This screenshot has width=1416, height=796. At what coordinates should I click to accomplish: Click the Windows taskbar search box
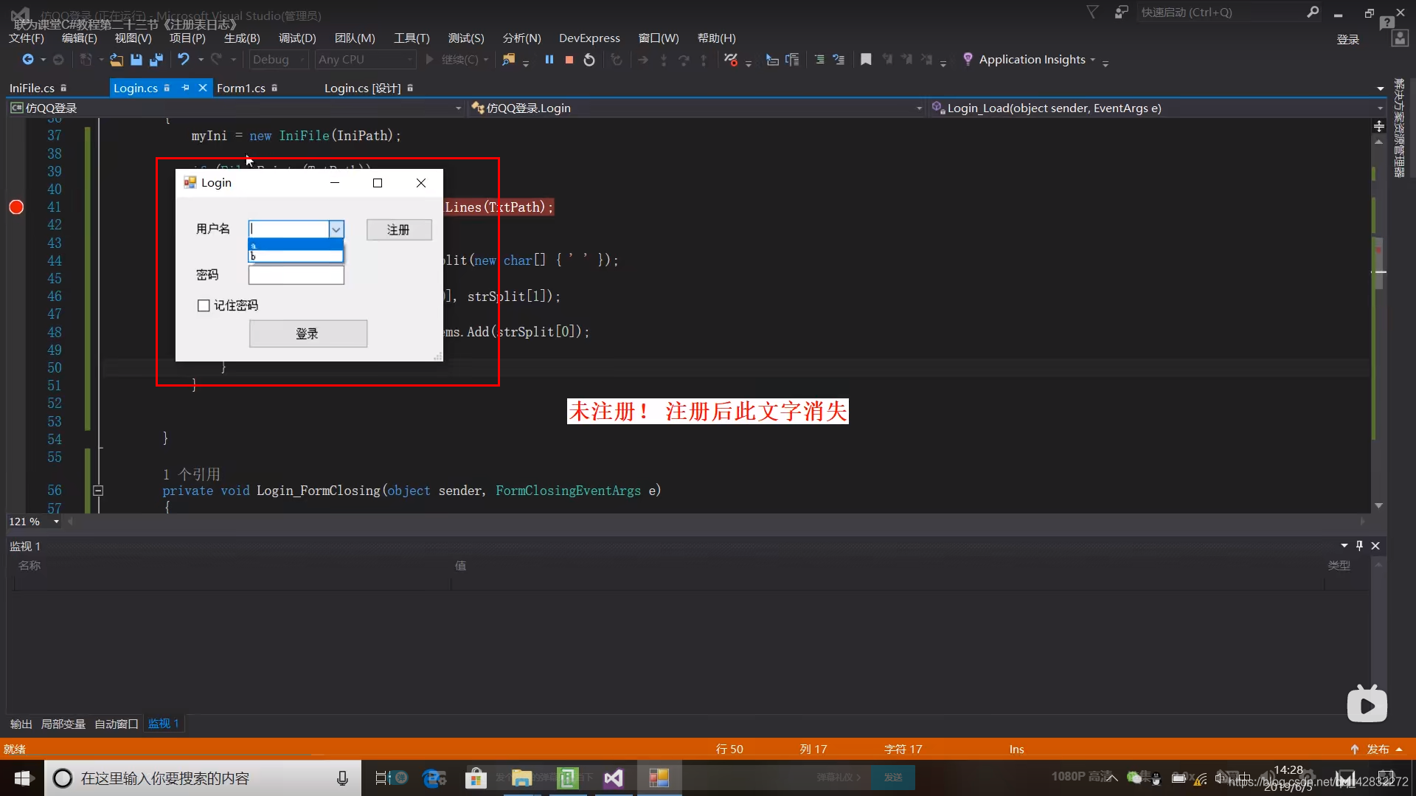coord(203,778)
